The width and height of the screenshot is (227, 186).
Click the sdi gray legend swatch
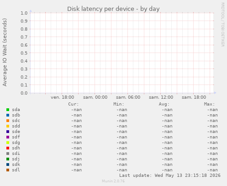tap(8, 154)
